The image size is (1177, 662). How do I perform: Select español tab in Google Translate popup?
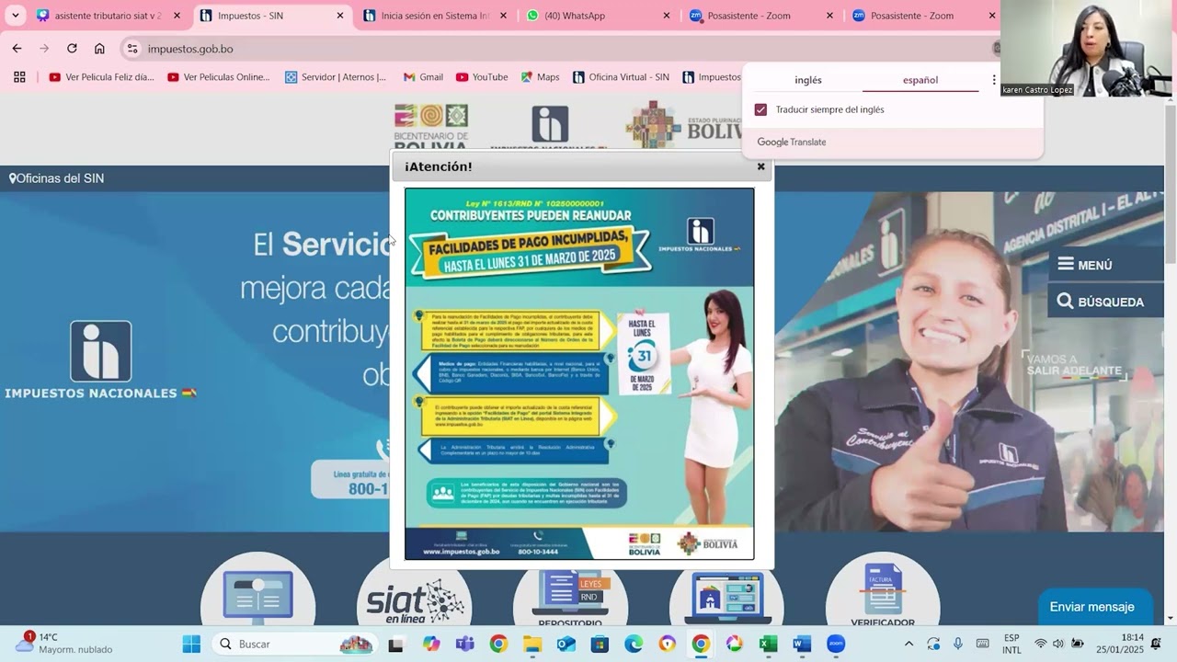920,80
